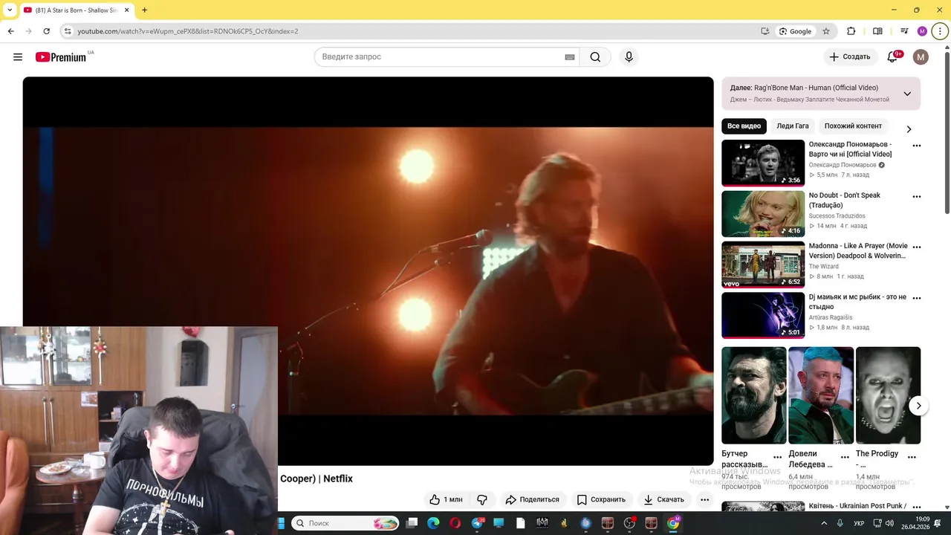This screenshot has width=951, height=535.
Task: Click the install app icon in address bar
Action: [765, 31]
